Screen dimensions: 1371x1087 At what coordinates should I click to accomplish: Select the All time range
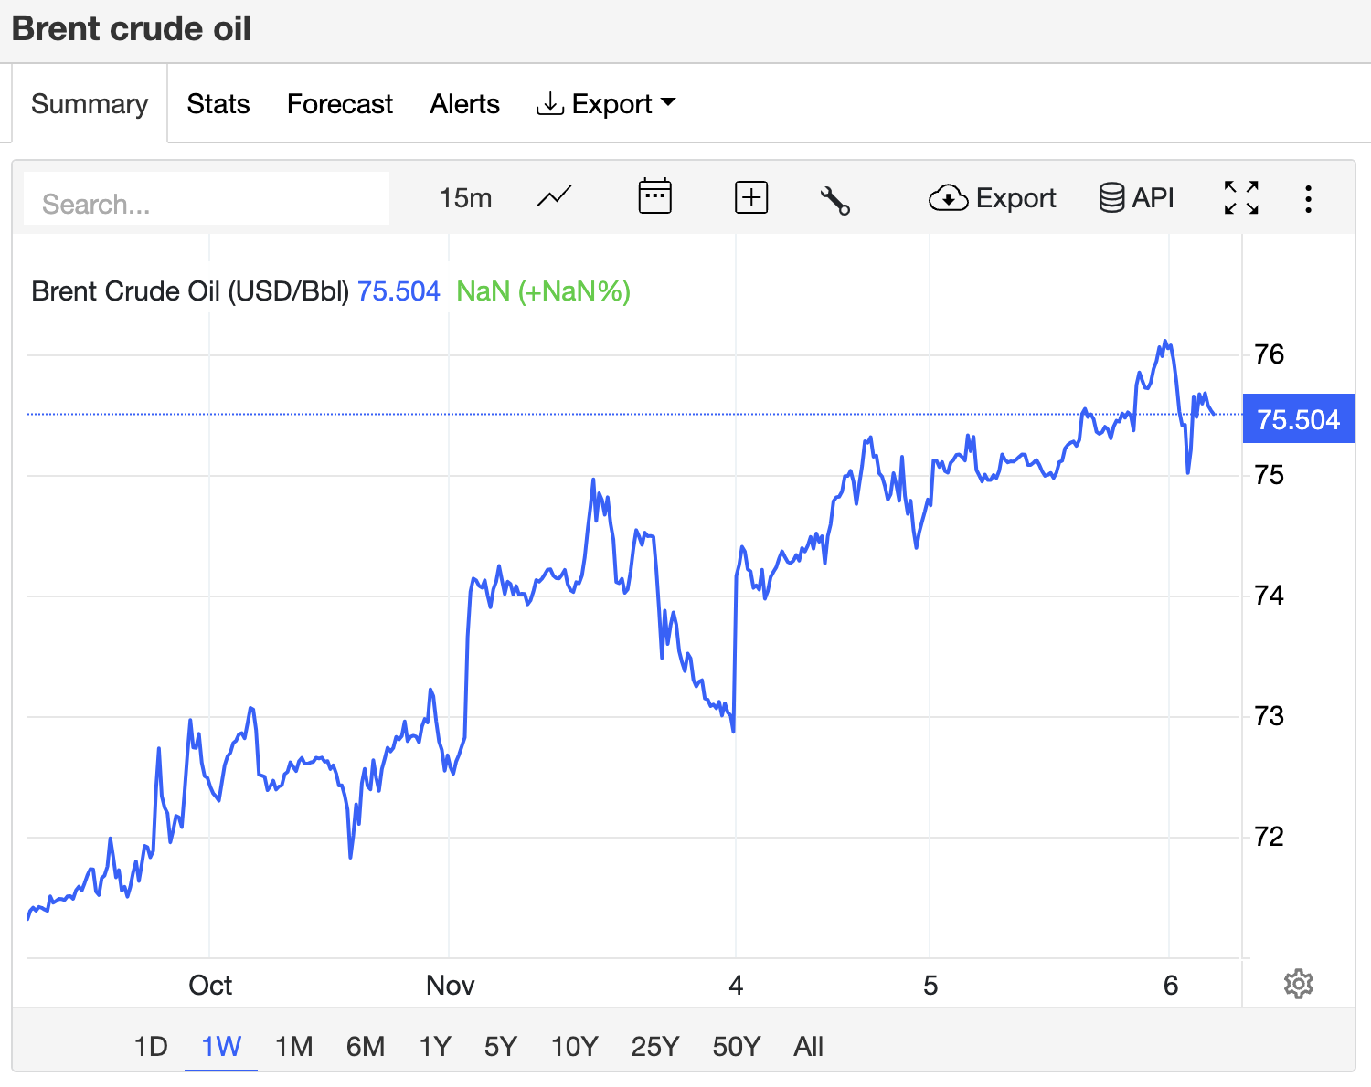tap(809, 1046)
